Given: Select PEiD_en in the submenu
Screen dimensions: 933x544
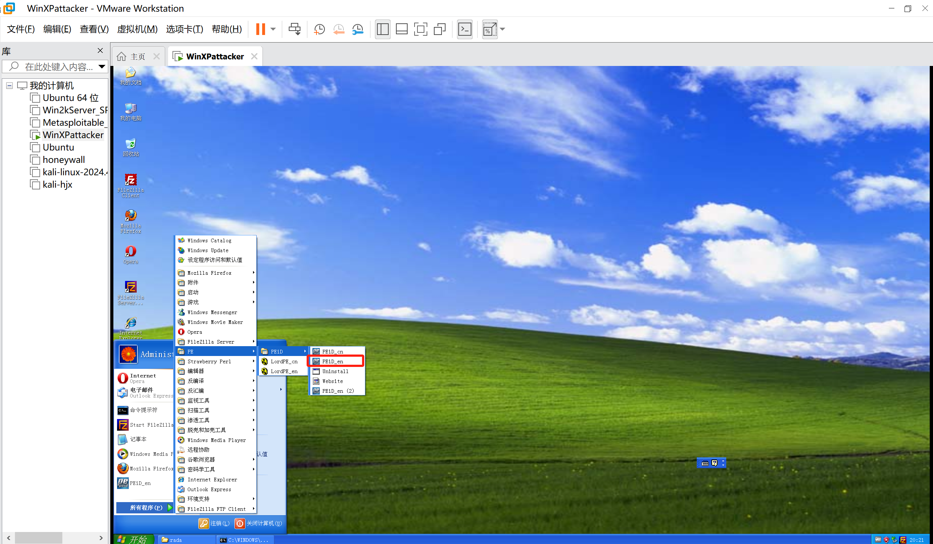Looking at the screenshot, I should point(333,361).
